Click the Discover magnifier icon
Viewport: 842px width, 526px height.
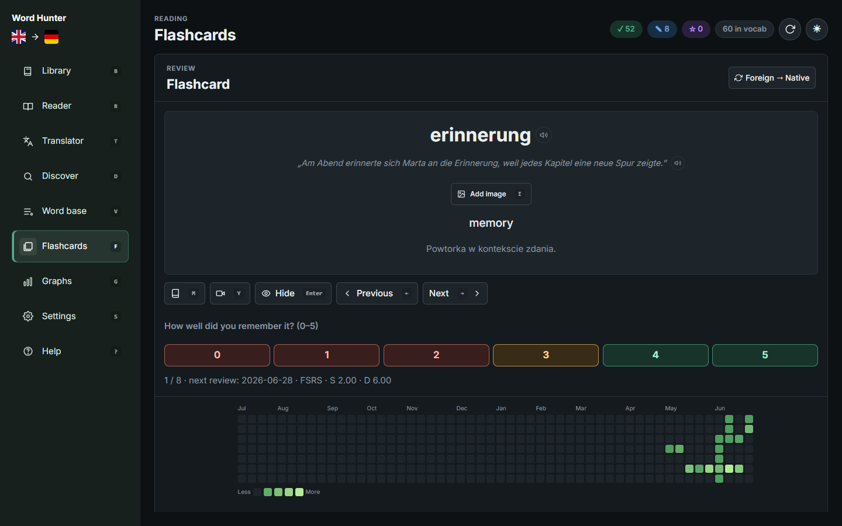point(27,177)
